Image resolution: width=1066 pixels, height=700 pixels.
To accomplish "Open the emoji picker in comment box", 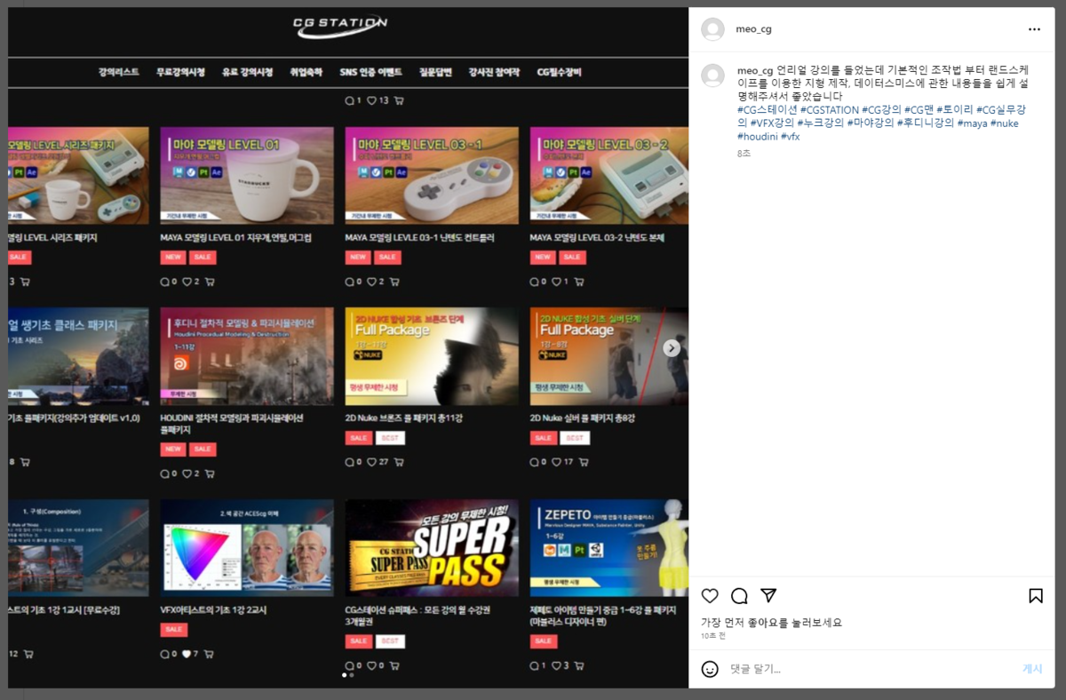I will point(710,669).
